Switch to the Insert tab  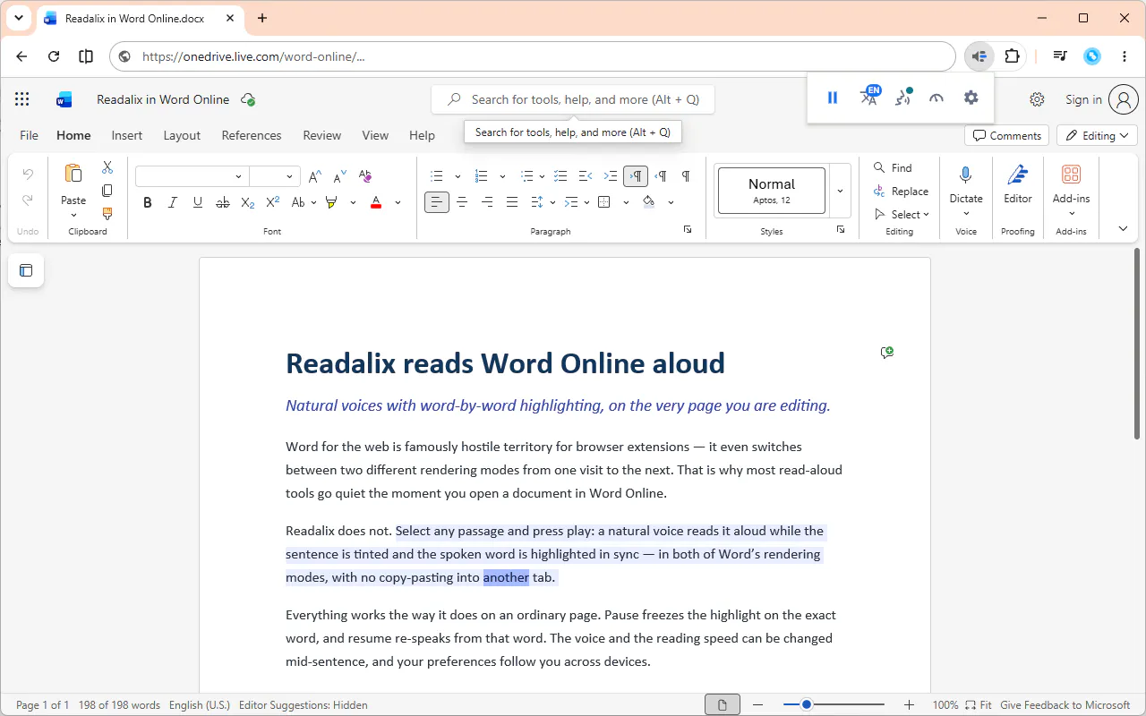coord(127,135)
